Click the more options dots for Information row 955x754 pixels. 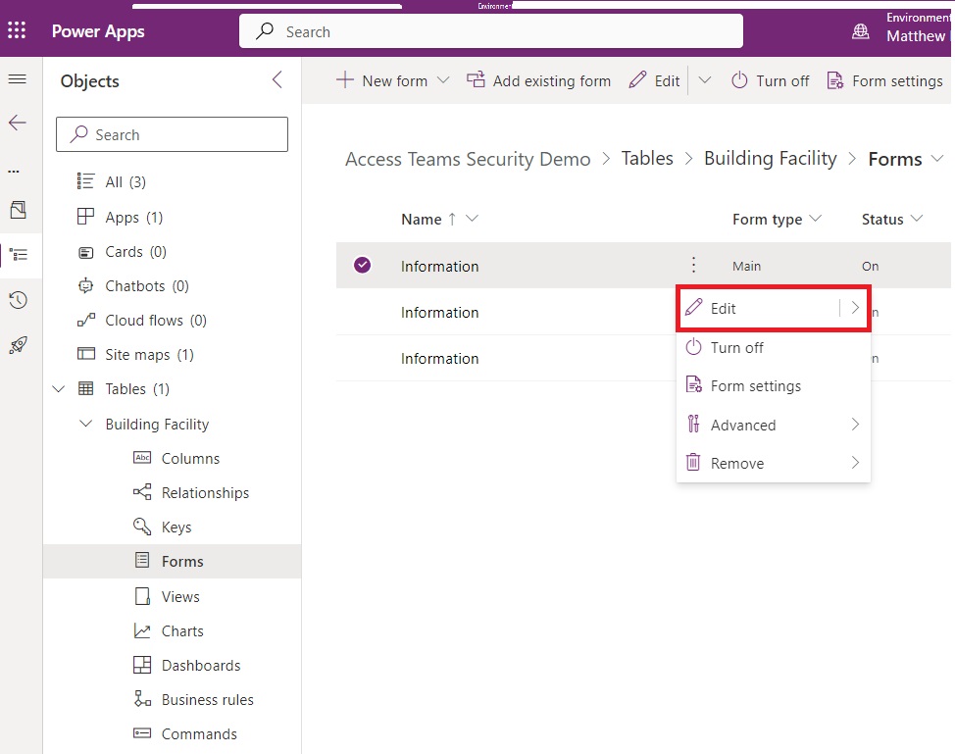pyautogui.click(x=693, y=265)
